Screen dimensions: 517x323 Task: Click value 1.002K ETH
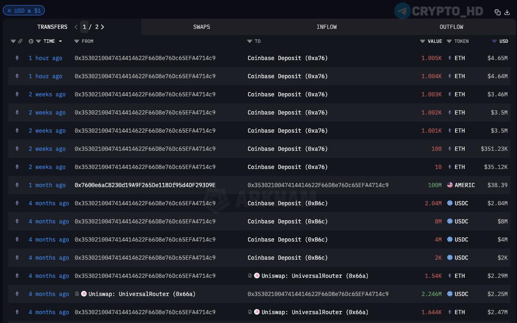[431, 112]
